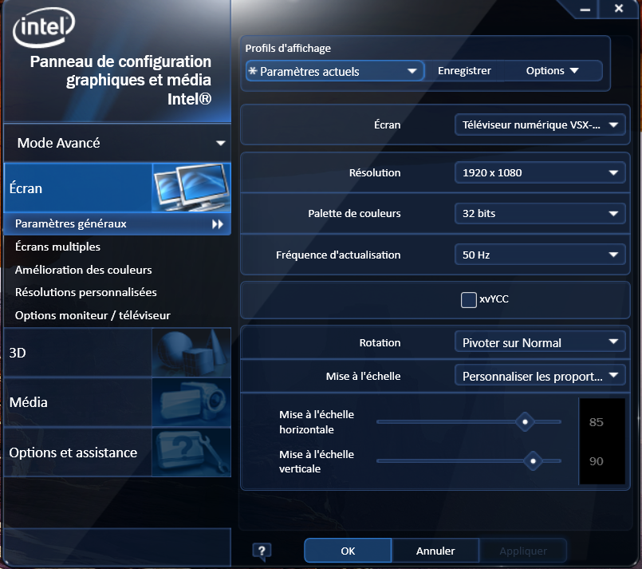This screenshot has height=569, width=642.
Task: Click the 3D shapes icon
Action: pos(191,353)
